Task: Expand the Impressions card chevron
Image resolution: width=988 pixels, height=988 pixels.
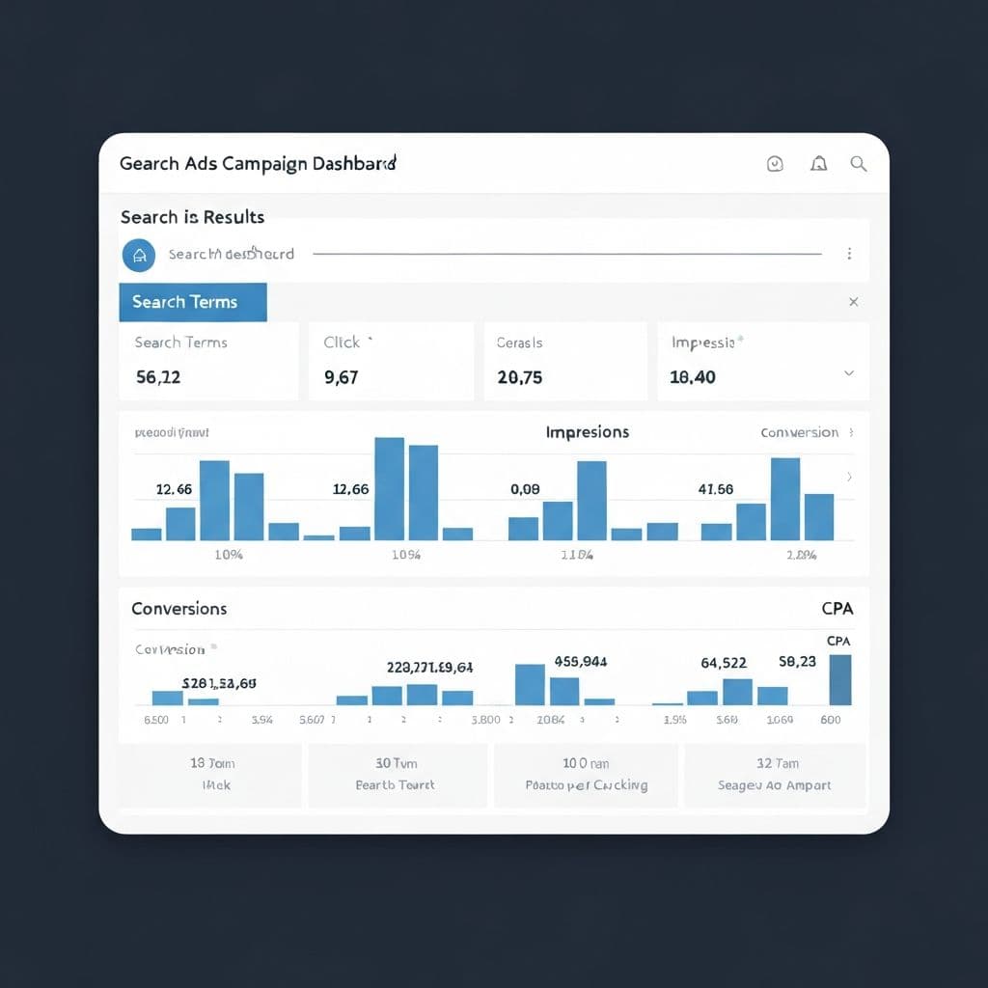Action: (849, 373)
